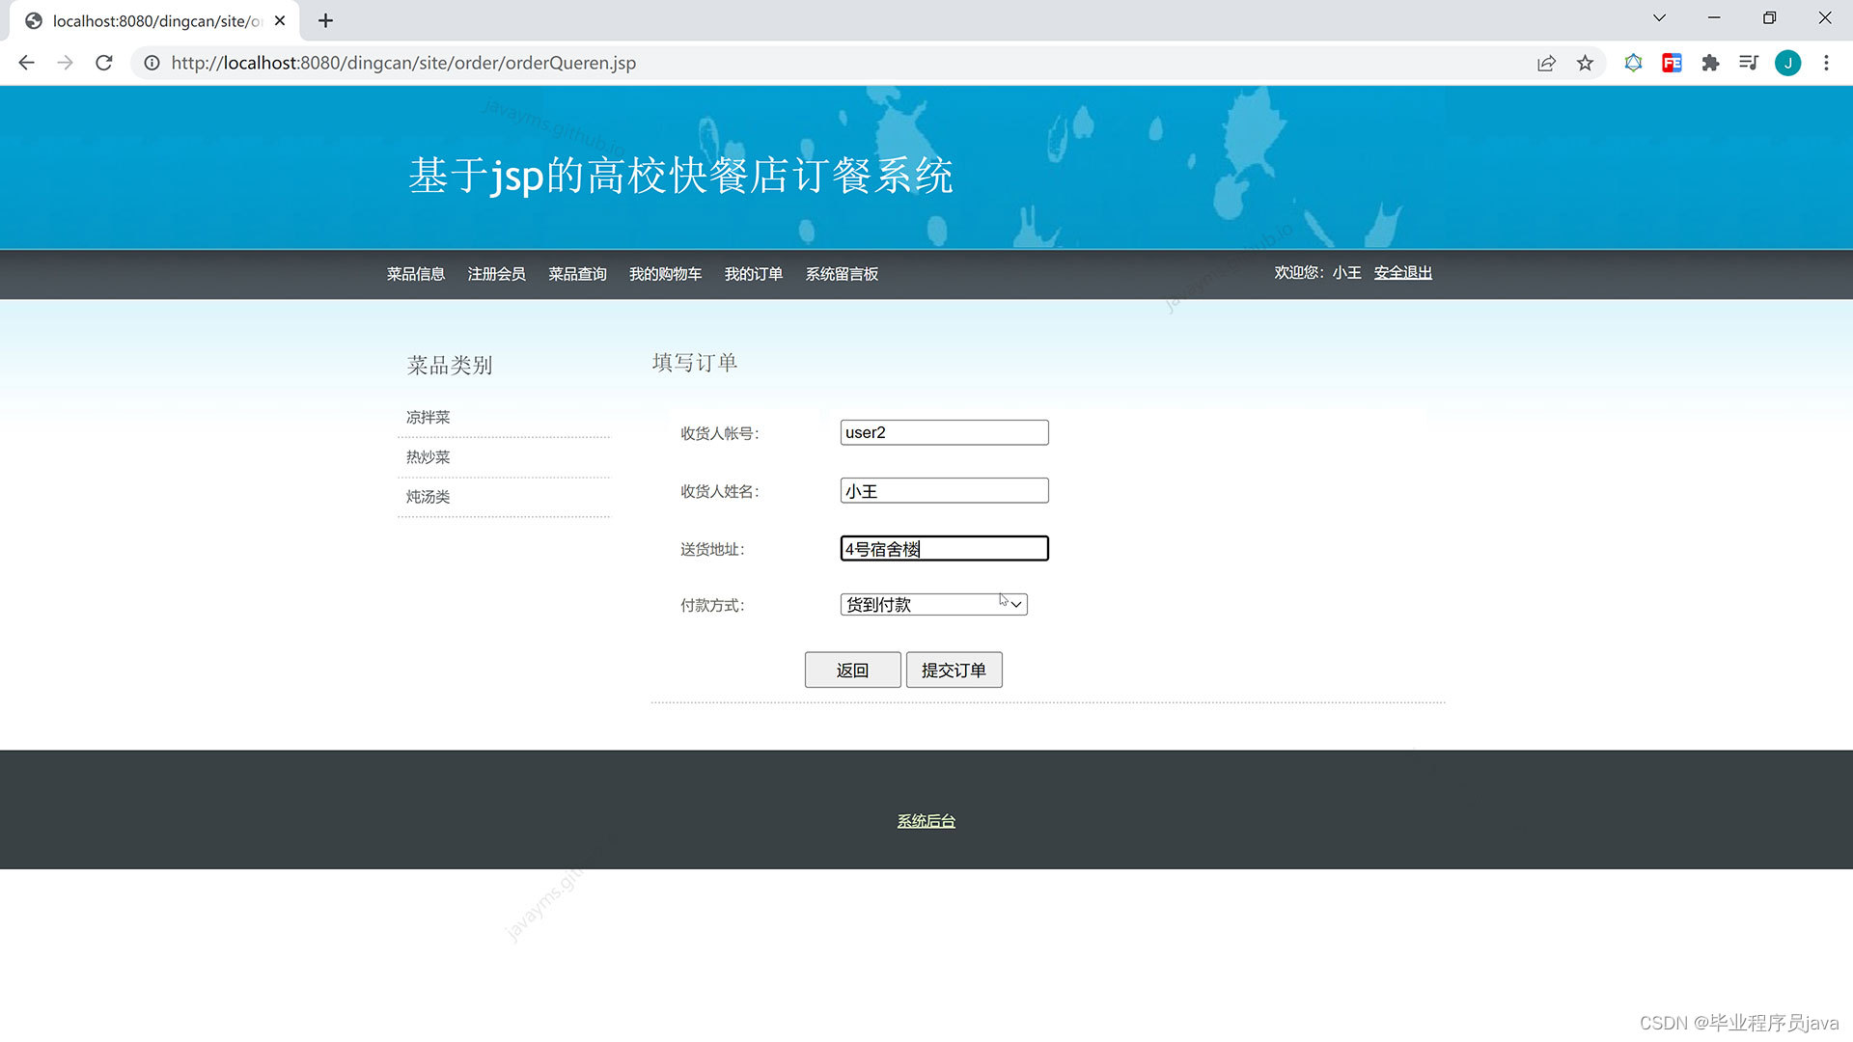This screenshot has width=1853, height=1042.
Task: Open Chrome three-dot menu
Action: point(1826,63)
